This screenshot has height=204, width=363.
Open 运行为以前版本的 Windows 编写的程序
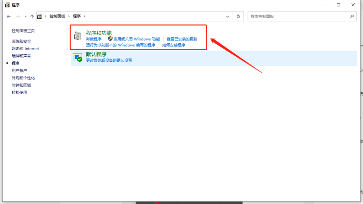click(x=121, y=45)
